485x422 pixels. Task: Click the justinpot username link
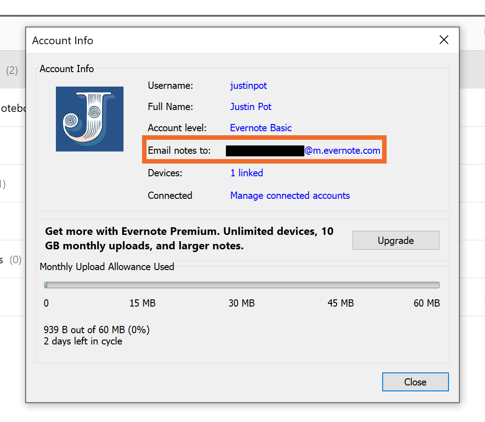tap(248, 86)
